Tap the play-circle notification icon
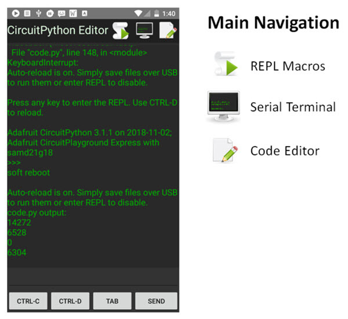This screenshot has height=319, width=348. click(16, 13)
